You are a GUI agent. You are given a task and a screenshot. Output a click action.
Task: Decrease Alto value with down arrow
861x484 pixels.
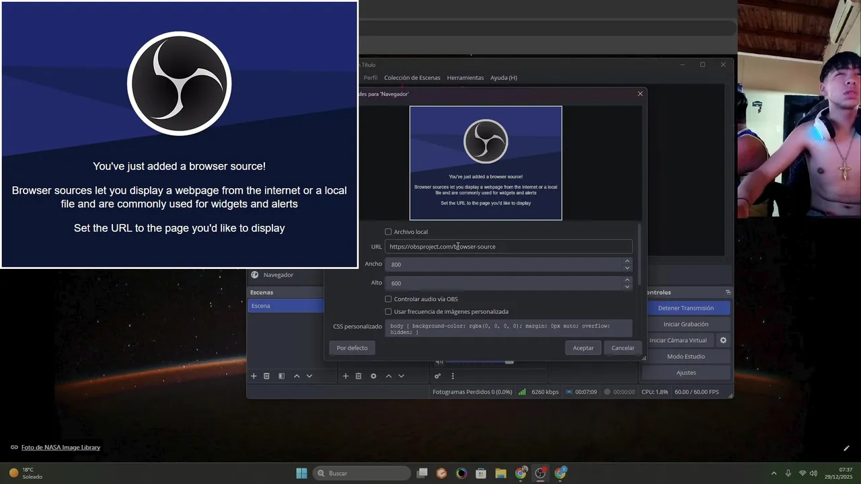point(627,286)
